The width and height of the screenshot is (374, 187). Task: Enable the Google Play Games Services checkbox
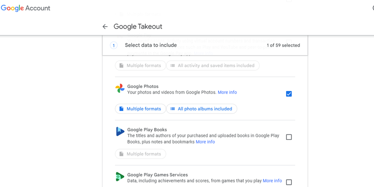point(289,182)
